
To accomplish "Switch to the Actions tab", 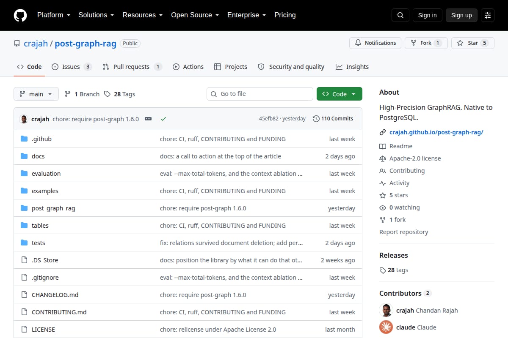I will [x=188, y=67].
